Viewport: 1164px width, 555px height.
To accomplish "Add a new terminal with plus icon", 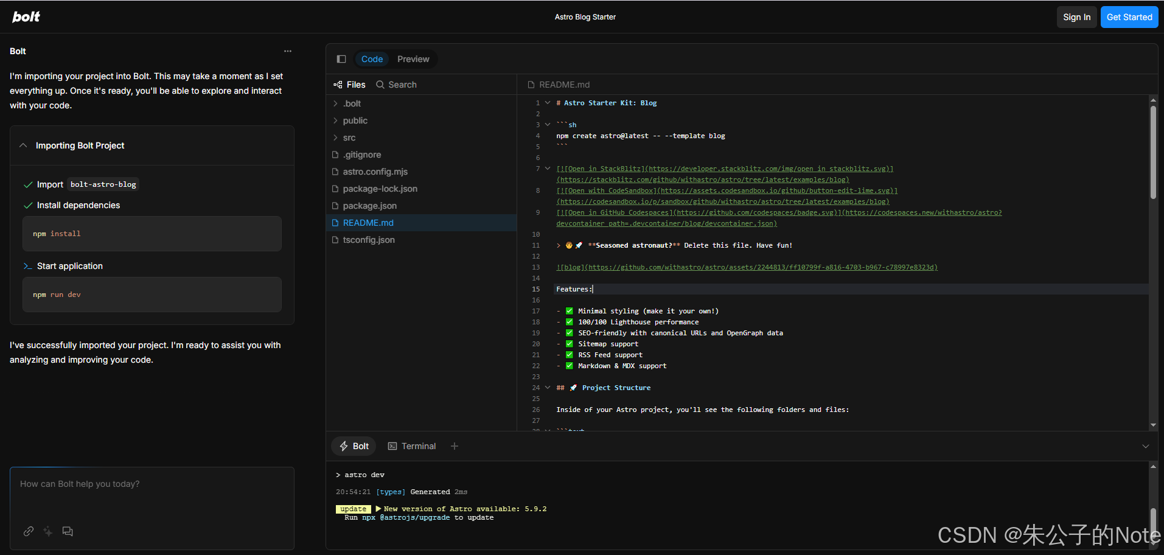I will coord(455,446).
